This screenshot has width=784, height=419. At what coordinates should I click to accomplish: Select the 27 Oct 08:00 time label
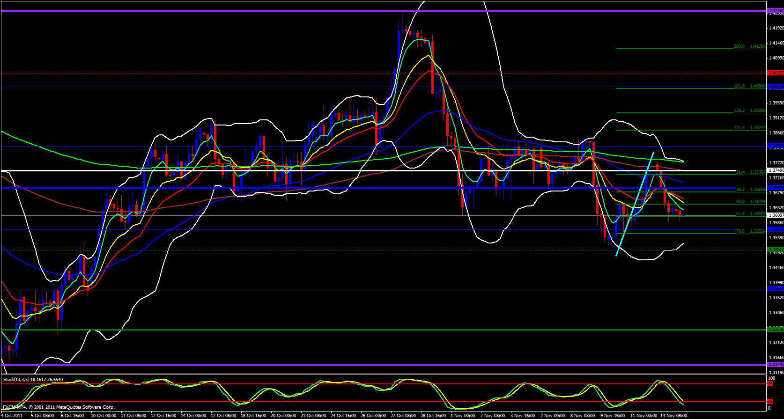403,415
